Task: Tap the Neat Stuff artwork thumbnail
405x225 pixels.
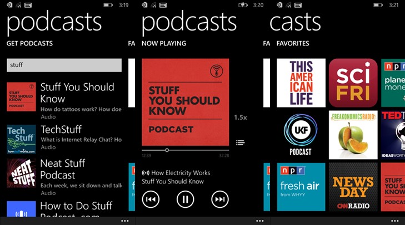Action: click(x=21, y=173)
